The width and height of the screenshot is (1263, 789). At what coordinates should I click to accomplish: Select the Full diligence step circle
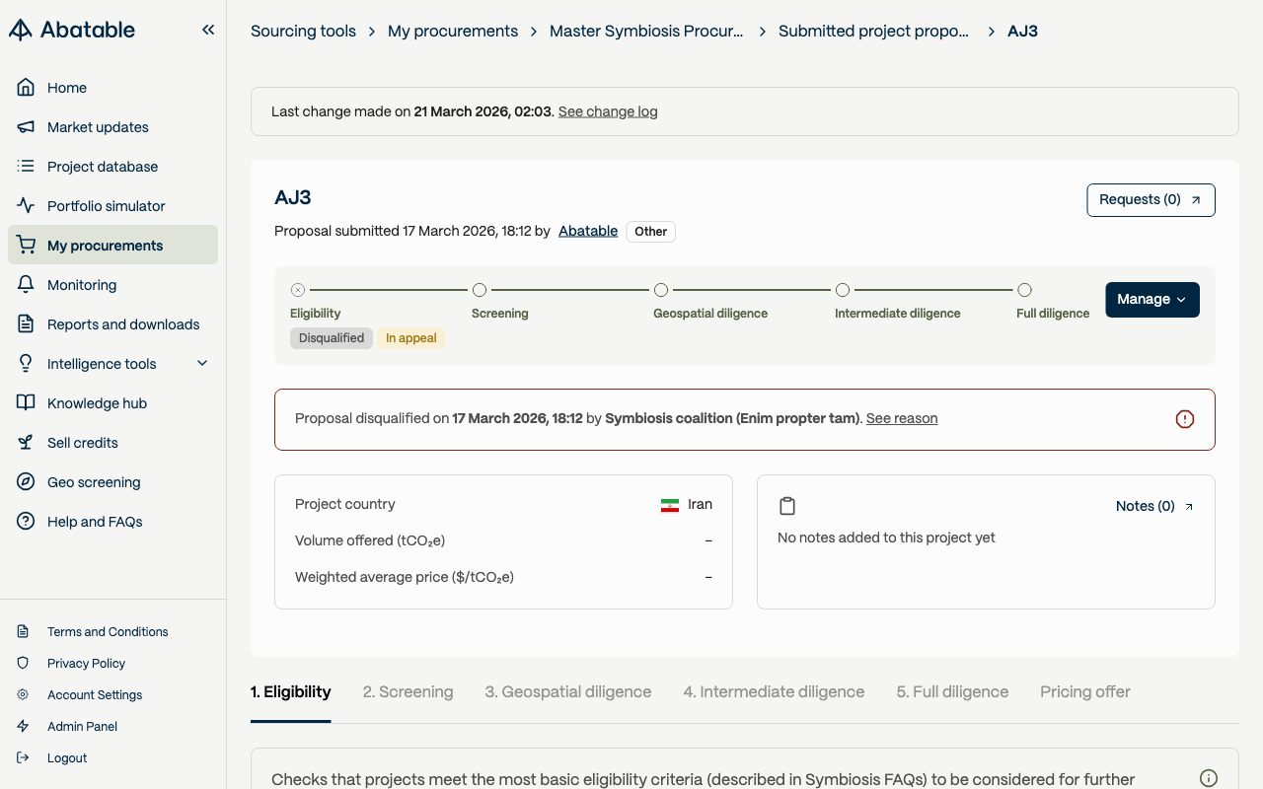pyautogui.click(x=1024, y=290)
